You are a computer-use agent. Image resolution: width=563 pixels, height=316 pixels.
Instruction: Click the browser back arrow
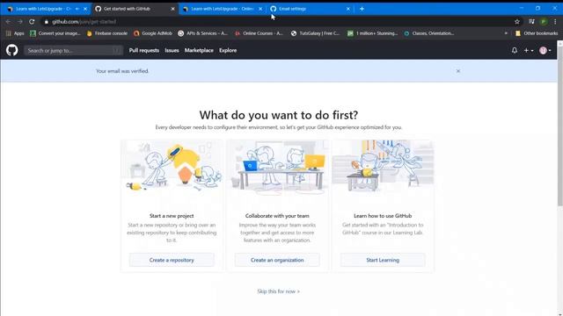pyautogui.click(x=8, y=21)
